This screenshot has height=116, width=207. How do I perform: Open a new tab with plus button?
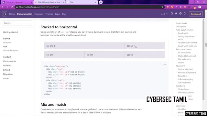[101, 2]
